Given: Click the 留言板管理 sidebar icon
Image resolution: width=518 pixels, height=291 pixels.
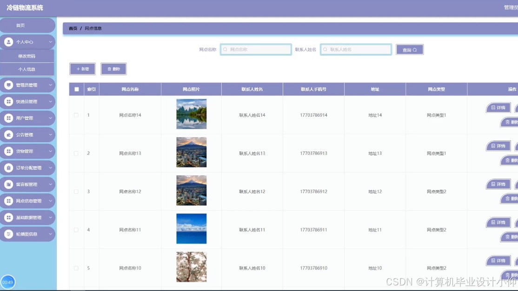Looking at the screenshot, I should click(x=8, y=184).
